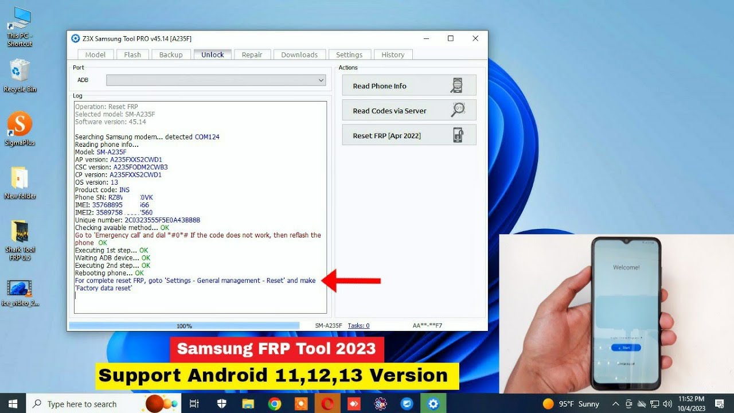Open the 95°F Sunny weather widget
Image resolution: width=734 pixels, height=413 pixels.
pyautogui.click(x=571, y=404)
